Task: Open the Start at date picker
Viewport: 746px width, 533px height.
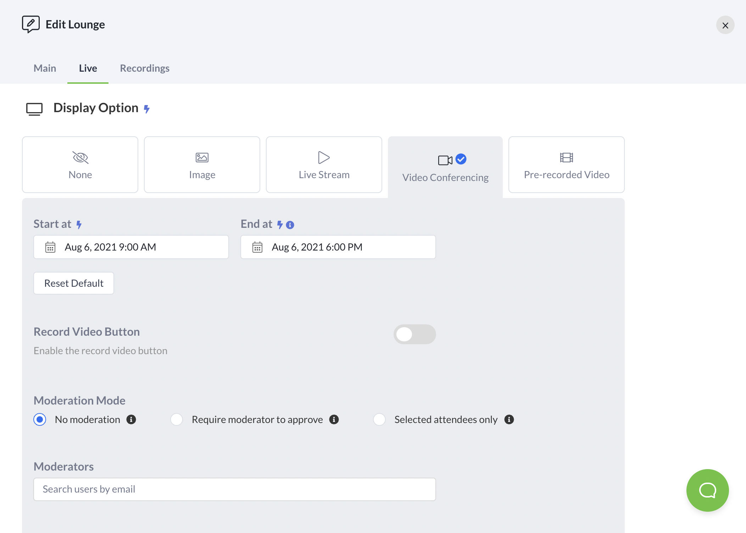Action: pos(131,247)
